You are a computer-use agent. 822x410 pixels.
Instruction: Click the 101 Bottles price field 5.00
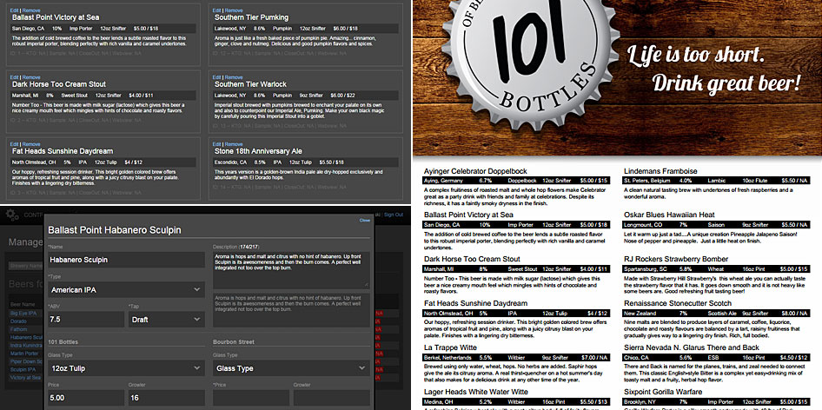(x=83, y=398)
